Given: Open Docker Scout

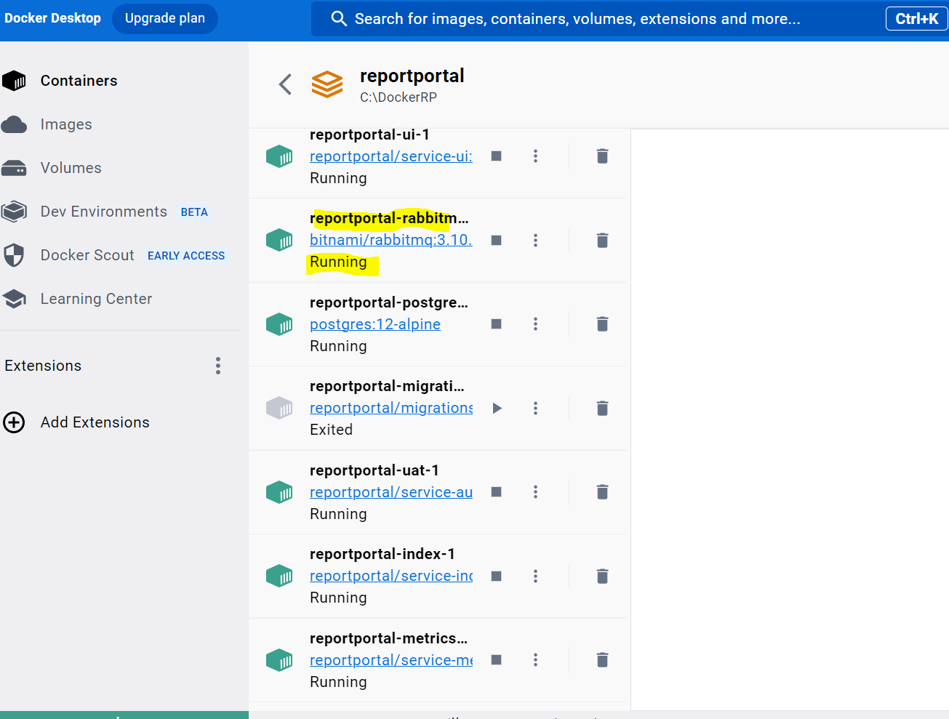Looking at the screenshot, I should point(87,255).
